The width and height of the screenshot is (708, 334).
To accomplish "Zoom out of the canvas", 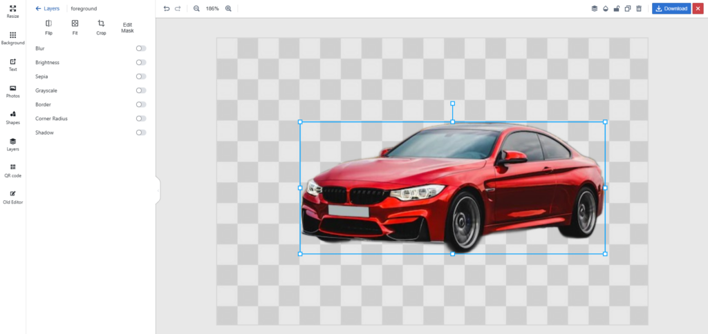I will coord(196,8).
